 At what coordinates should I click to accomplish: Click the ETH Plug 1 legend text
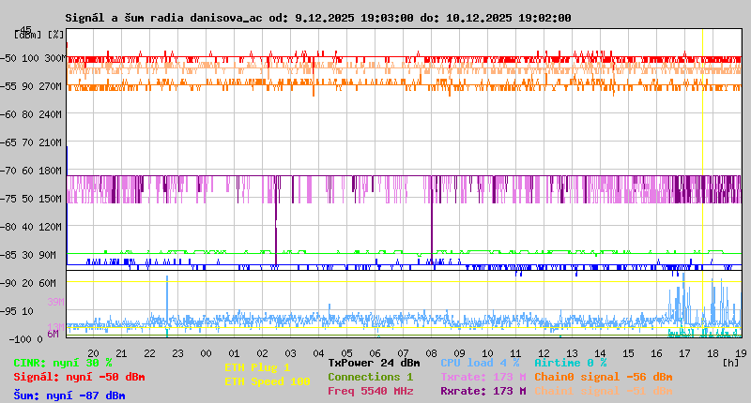tap(257, 367)
